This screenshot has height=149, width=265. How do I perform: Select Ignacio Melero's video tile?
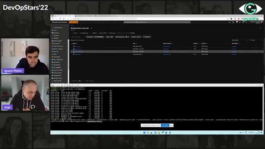[x=25, y=56]
